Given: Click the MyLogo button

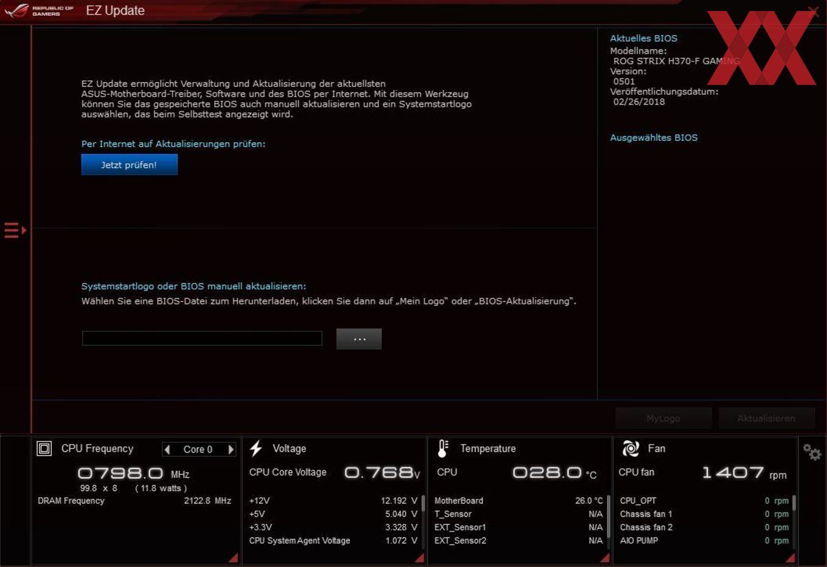Looking at the screenshot, I should 663,418.
